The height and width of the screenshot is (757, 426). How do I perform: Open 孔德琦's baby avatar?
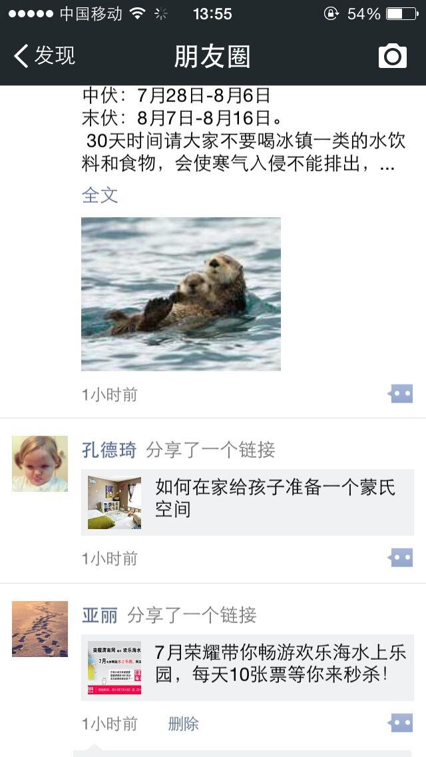coord(40,464)
